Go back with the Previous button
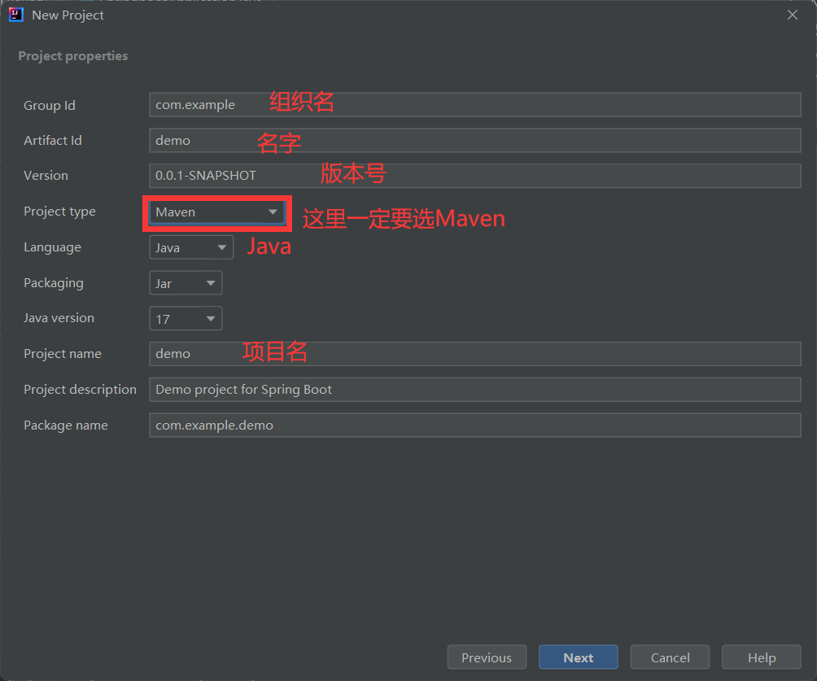Viewport: 817px width, 681px height. pyautogui.click(x=487, y=657)
